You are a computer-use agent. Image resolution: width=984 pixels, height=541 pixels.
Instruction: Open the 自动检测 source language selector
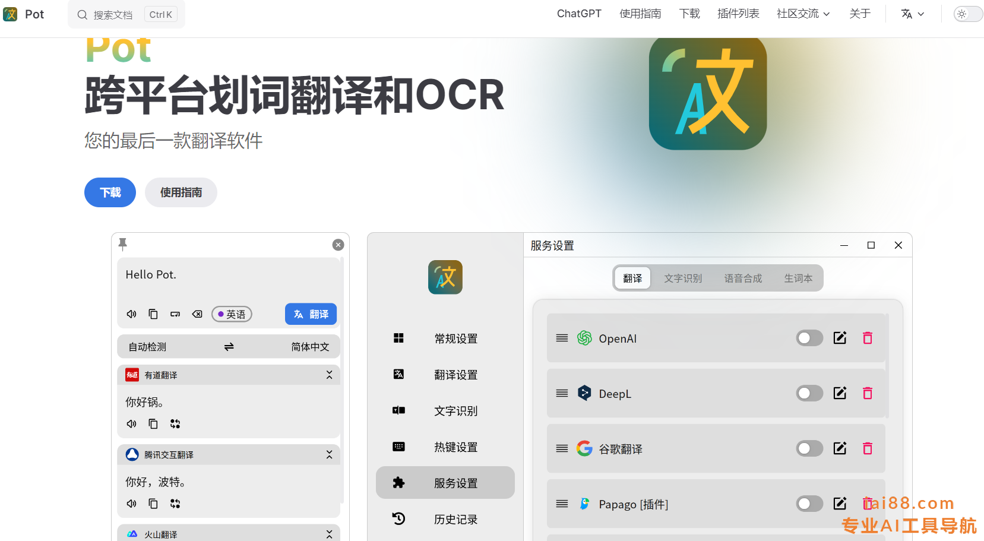[147, 347]
